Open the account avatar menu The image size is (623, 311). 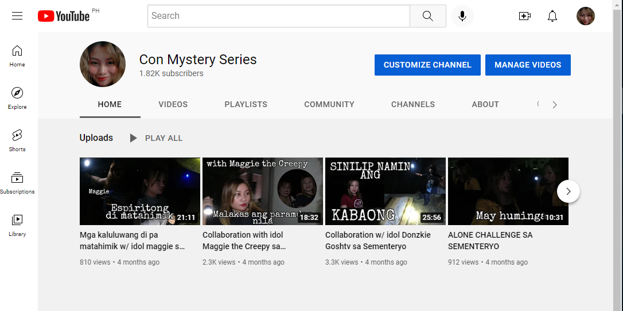tap(585, 16)
